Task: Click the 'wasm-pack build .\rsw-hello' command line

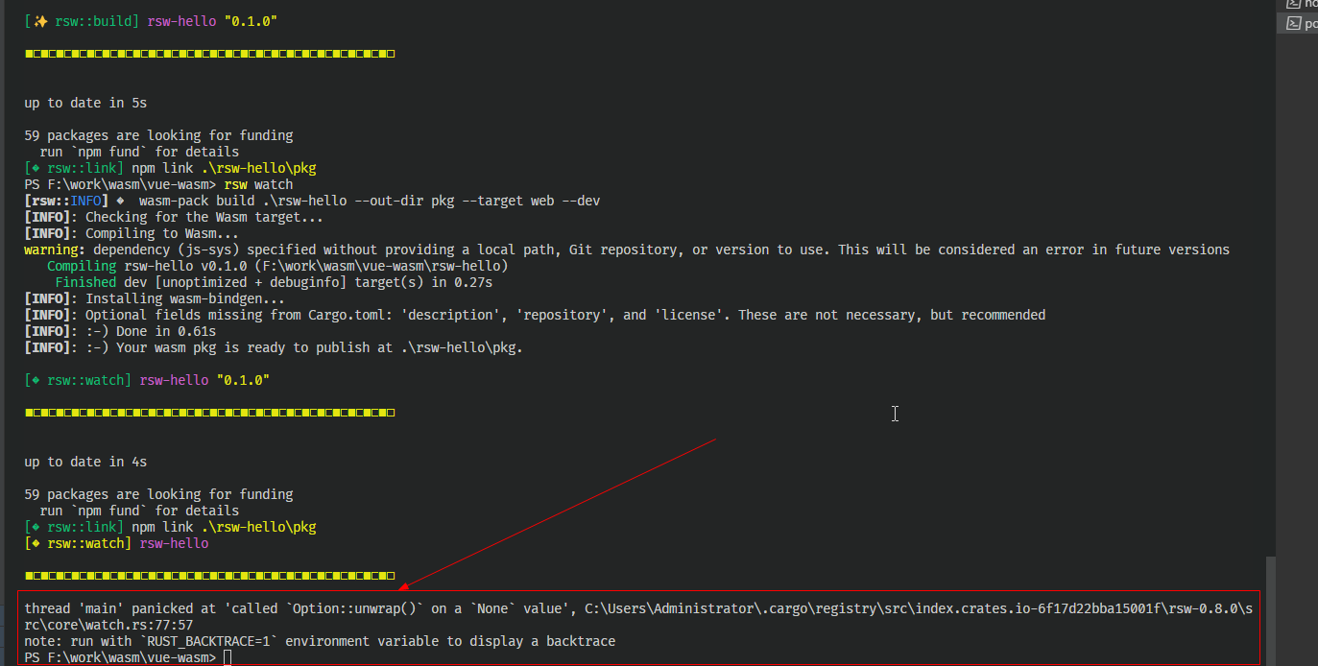Action: (312, 201)
